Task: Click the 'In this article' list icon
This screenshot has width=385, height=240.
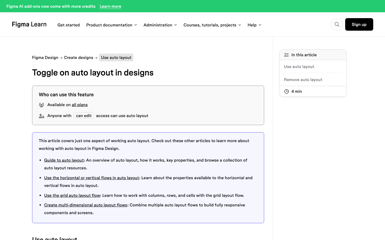Action: [287, 55]
